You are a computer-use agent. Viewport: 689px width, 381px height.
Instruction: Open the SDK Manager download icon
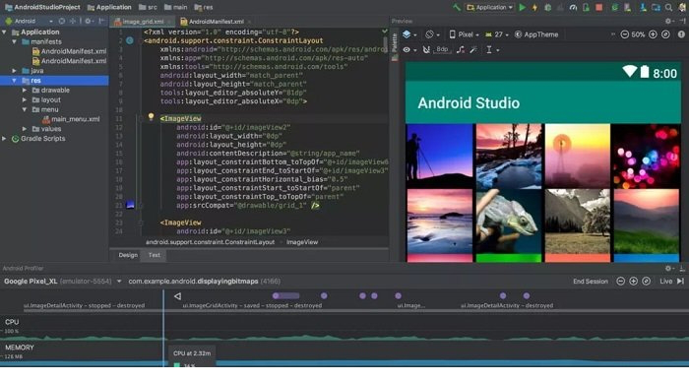[644, 8]
